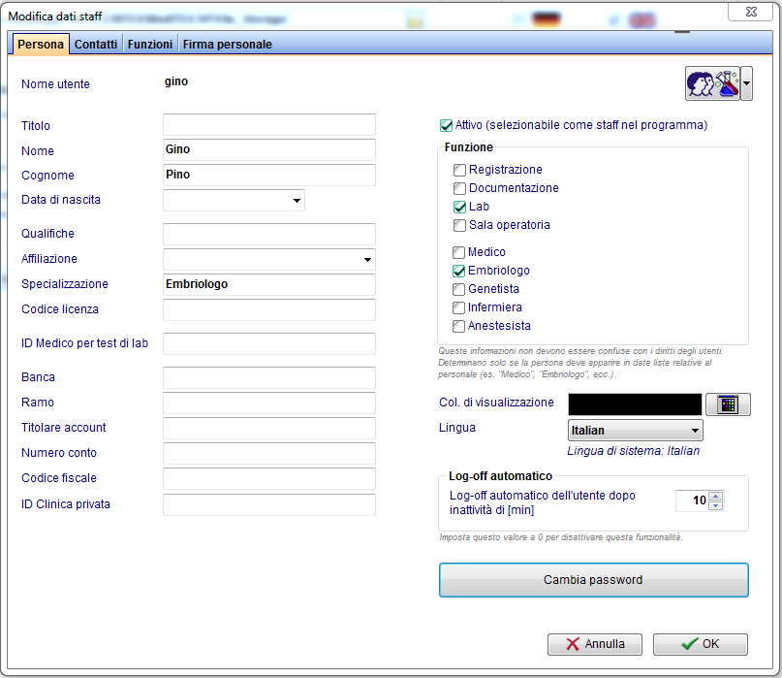The image size is (782, 678).
Task: Click the Titolo input field
Action: coord(269,125)
